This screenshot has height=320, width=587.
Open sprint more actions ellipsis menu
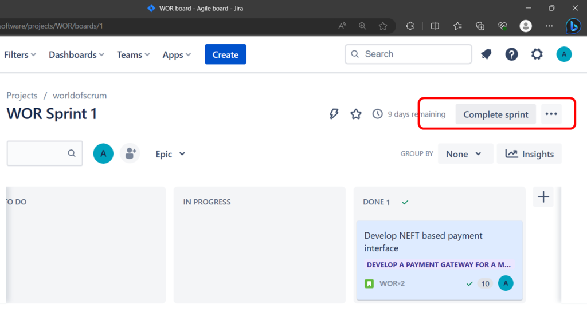pos(551,114)
